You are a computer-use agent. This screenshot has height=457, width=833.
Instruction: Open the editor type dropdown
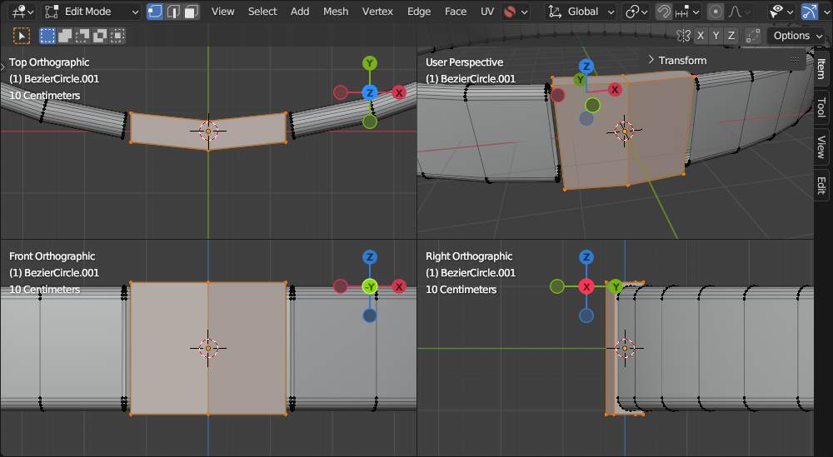pyautogui.click(x=22, y=11)
